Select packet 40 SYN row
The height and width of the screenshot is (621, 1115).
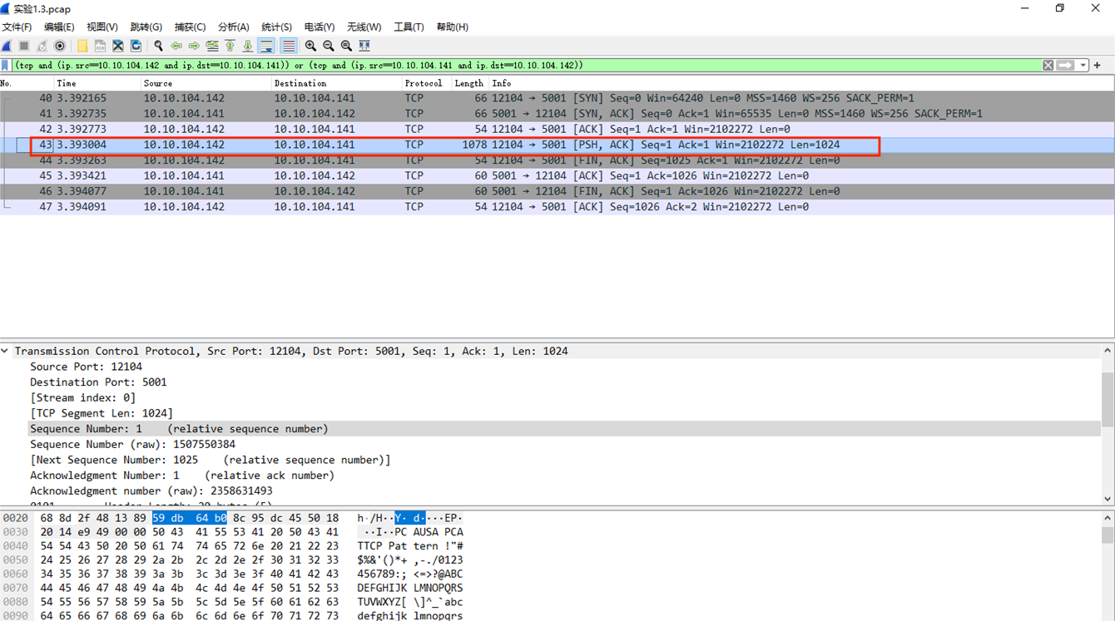(x=557, y=98)
